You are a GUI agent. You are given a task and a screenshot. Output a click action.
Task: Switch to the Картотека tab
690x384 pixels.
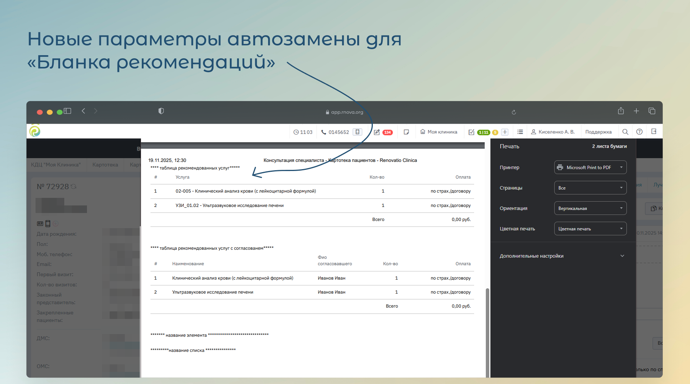[105, 165]
